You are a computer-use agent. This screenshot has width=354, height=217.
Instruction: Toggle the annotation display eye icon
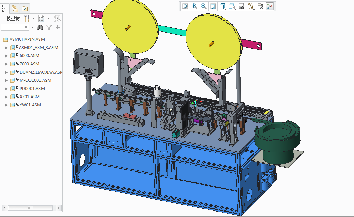[x=260, y=6]
